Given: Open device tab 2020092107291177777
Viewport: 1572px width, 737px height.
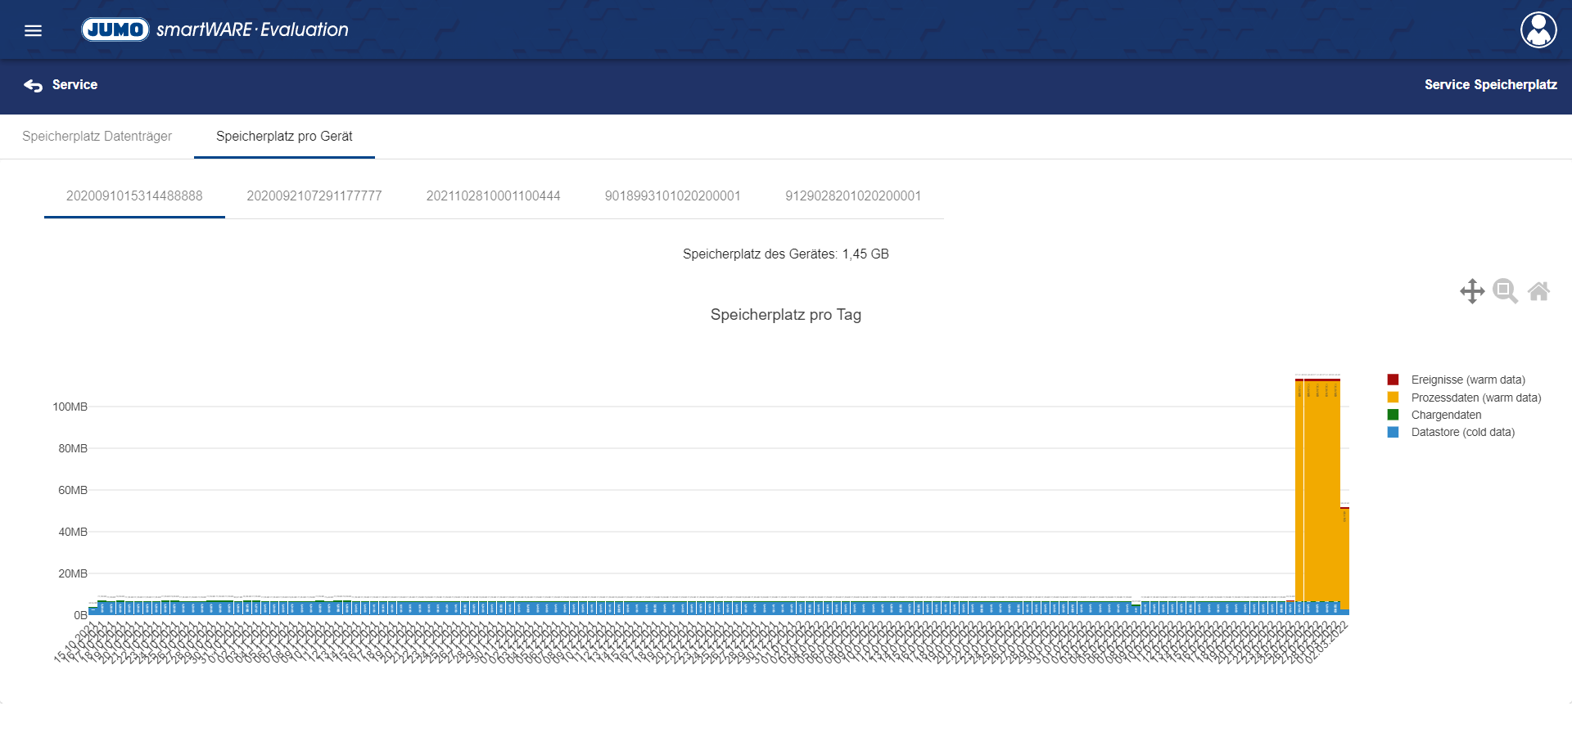Looking at the screenshot, I should click(x=314, y=196).
